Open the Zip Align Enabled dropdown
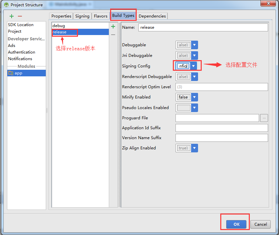This screenshot has height=235, width=279. pos(195,148)
